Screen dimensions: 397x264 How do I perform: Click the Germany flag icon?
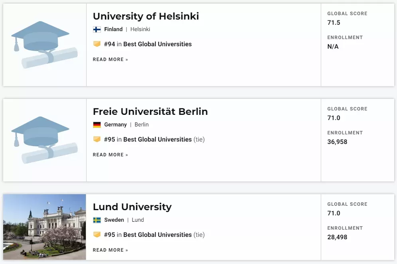click(97, 125)
